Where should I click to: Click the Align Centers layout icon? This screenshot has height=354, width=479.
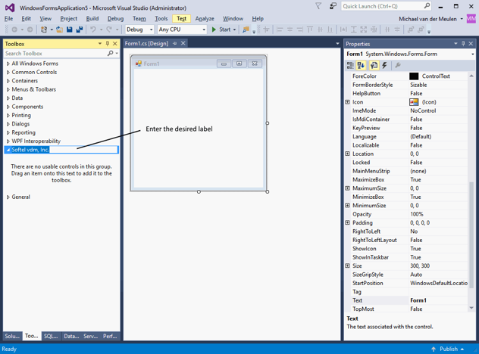pos(290,29)
